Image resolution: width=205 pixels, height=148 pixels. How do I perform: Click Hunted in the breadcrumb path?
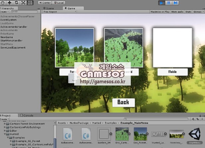tap(97, 123)
